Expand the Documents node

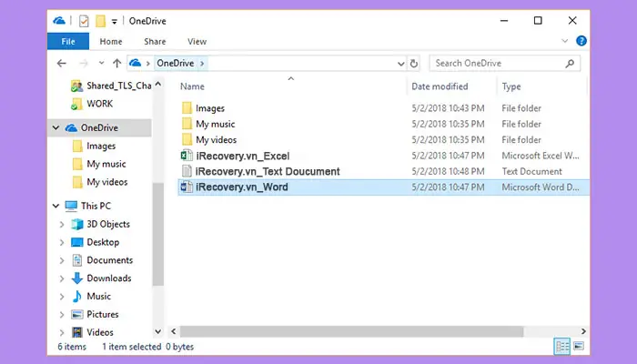coord(62,260)
